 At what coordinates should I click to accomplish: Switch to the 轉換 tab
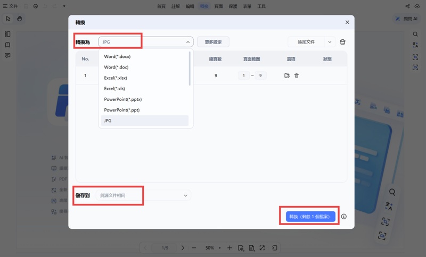point(204,6)
